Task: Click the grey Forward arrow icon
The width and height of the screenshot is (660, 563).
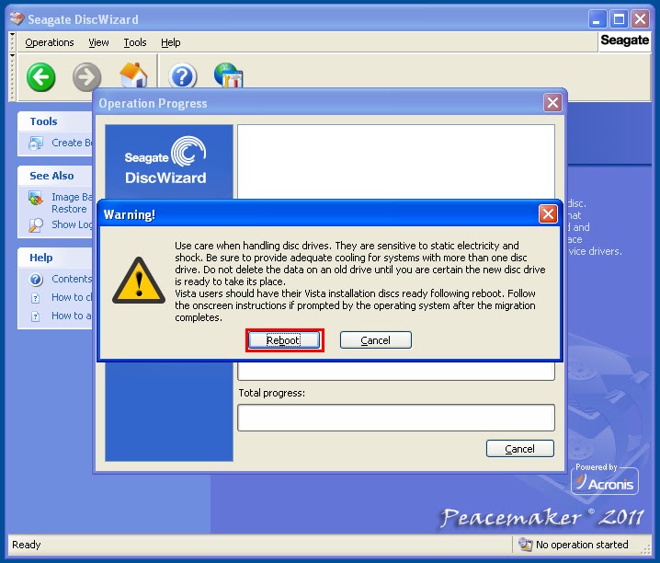Action: tap(86, 77)
